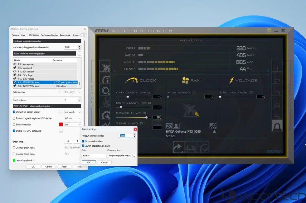Toggle Enable MSI GPU Safeguard+ checkbox

coord(14,131)
